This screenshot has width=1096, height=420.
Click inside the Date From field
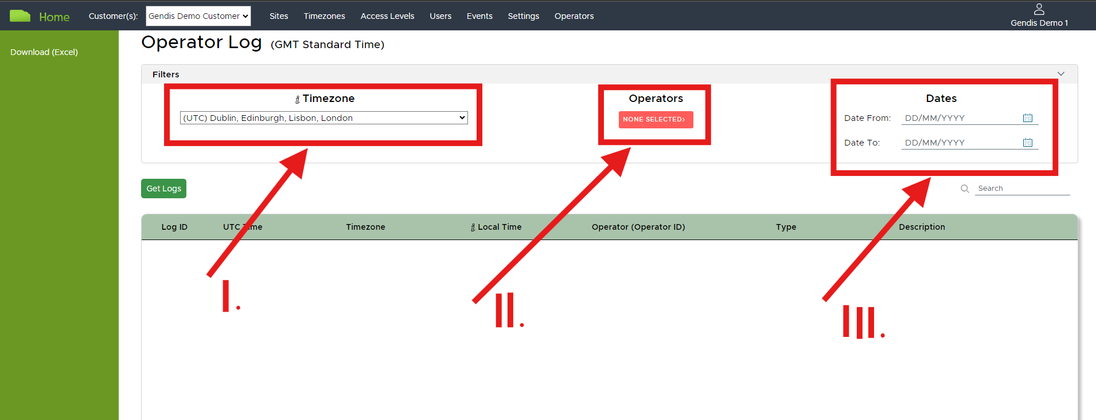961,118
